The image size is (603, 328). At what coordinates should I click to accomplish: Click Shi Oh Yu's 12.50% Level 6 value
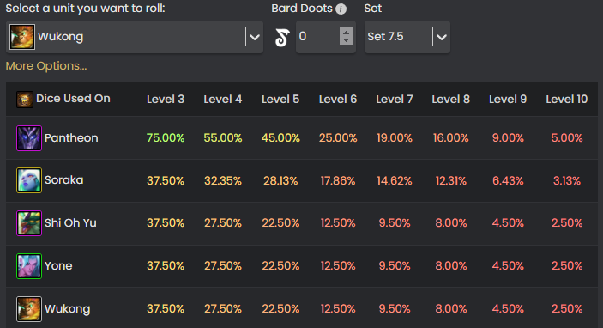(338, 223)
